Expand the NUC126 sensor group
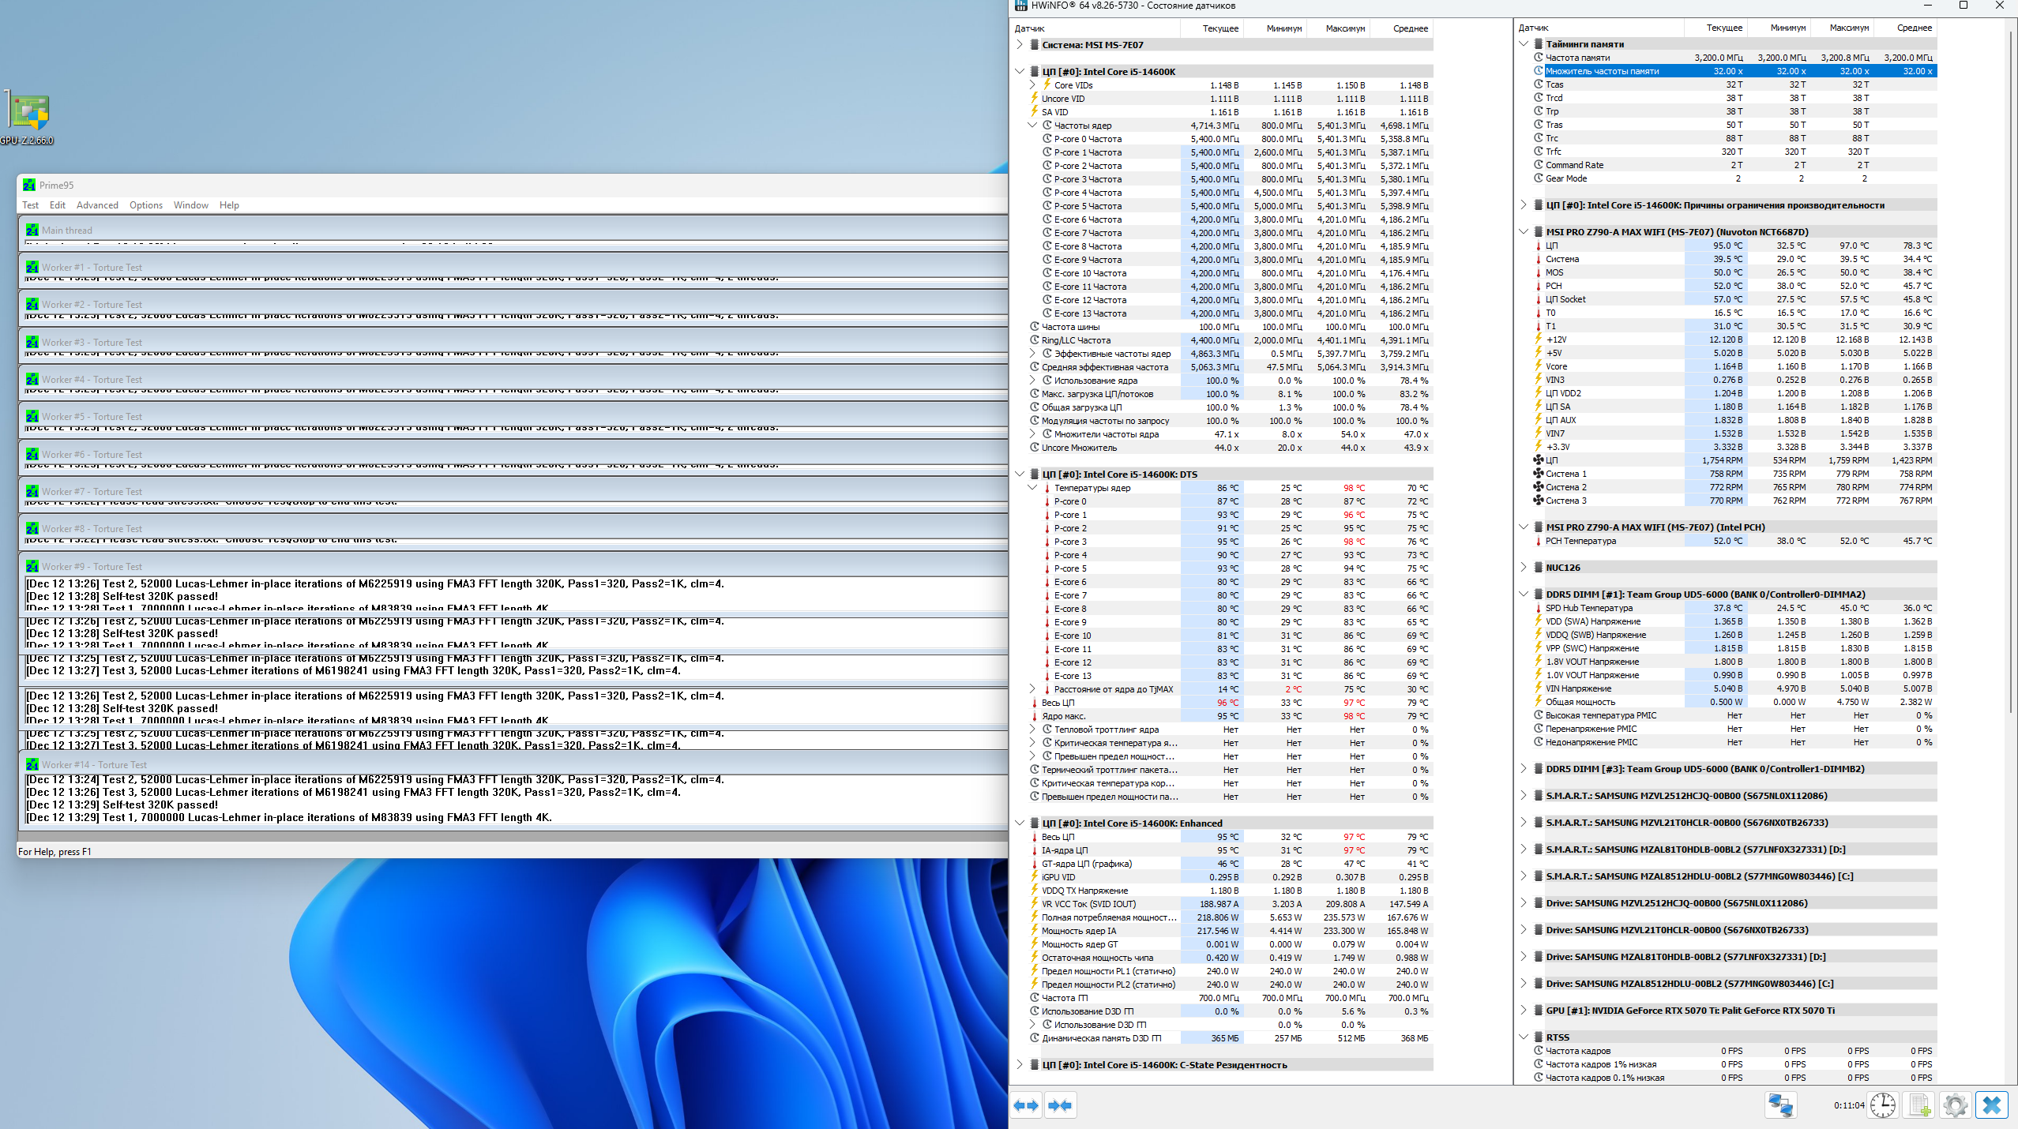The height and width of the screenshot is (1129, 2018). (1524, 567)
